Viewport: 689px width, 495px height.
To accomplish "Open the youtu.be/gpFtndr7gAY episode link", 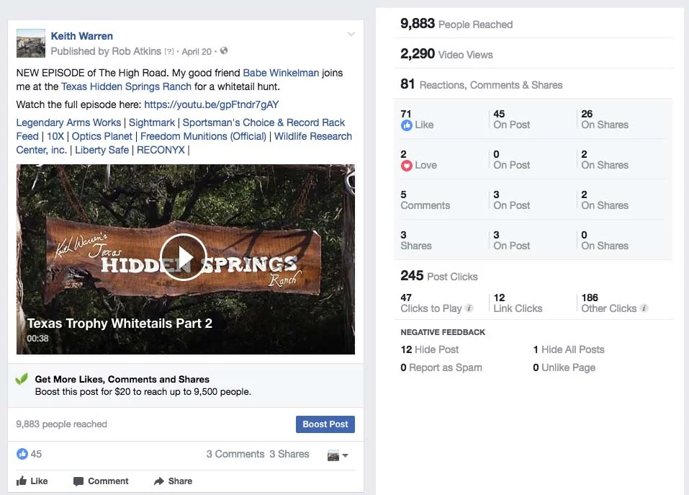I will [212, 104].
